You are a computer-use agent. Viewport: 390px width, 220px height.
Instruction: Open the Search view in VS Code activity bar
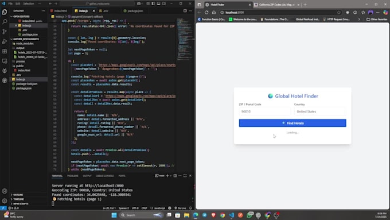[x=5, y=22]
